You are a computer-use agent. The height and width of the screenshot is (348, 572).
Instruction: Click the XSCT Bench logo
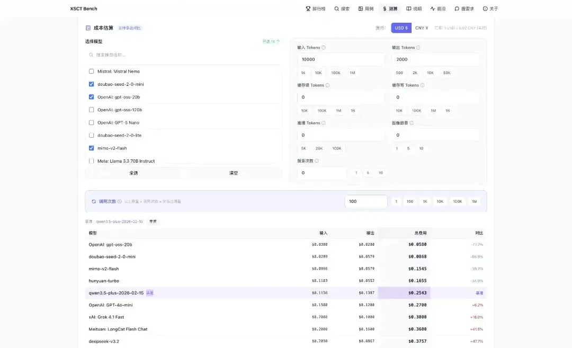click(x=84, y=9)
